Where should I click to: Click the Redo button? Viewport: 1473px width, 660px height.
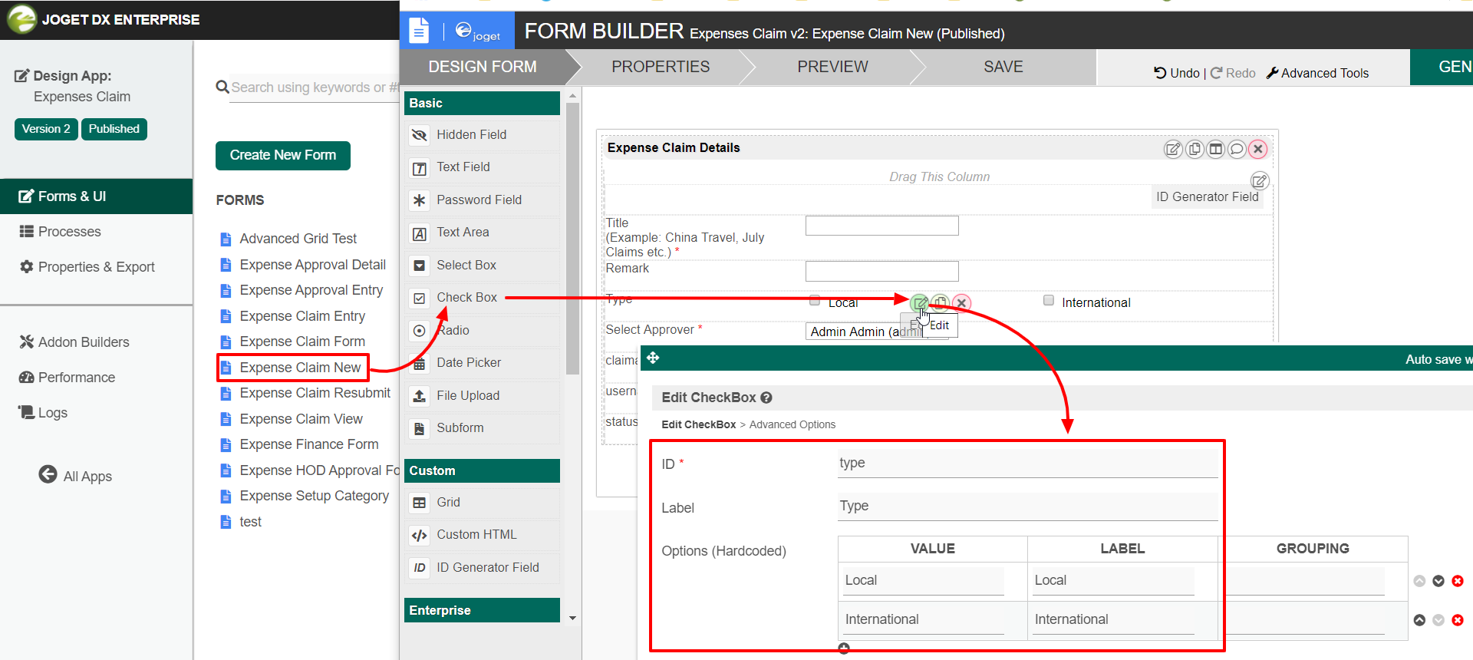(x=1233, y=73)
